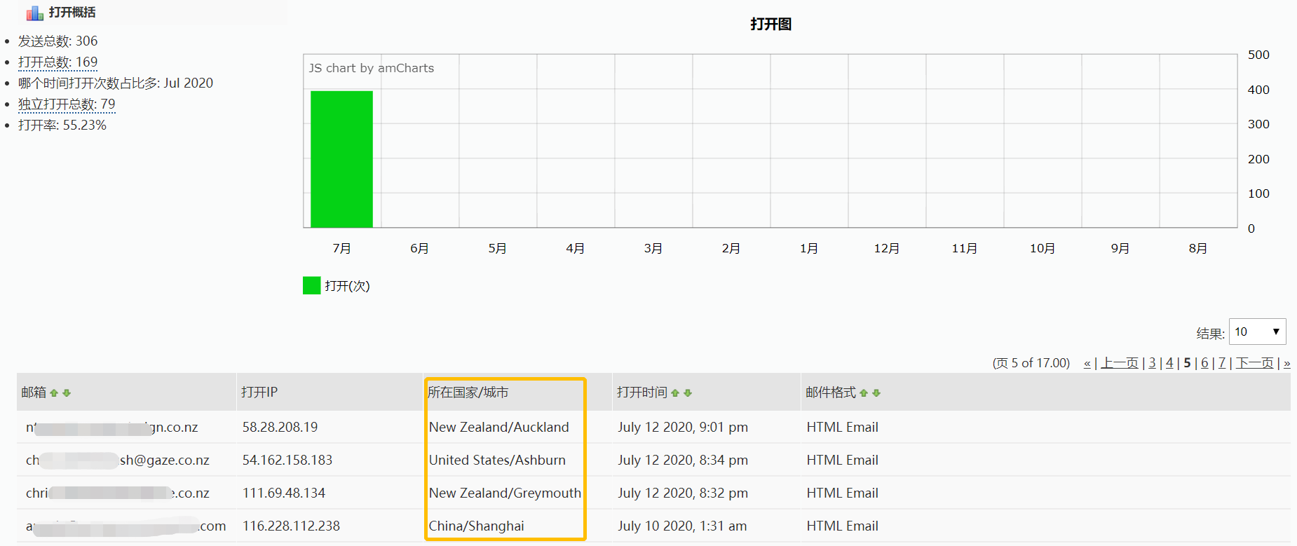Jump to page 4 of results
This screenshot has height=546, width=1297.
tap(1169, 363)
